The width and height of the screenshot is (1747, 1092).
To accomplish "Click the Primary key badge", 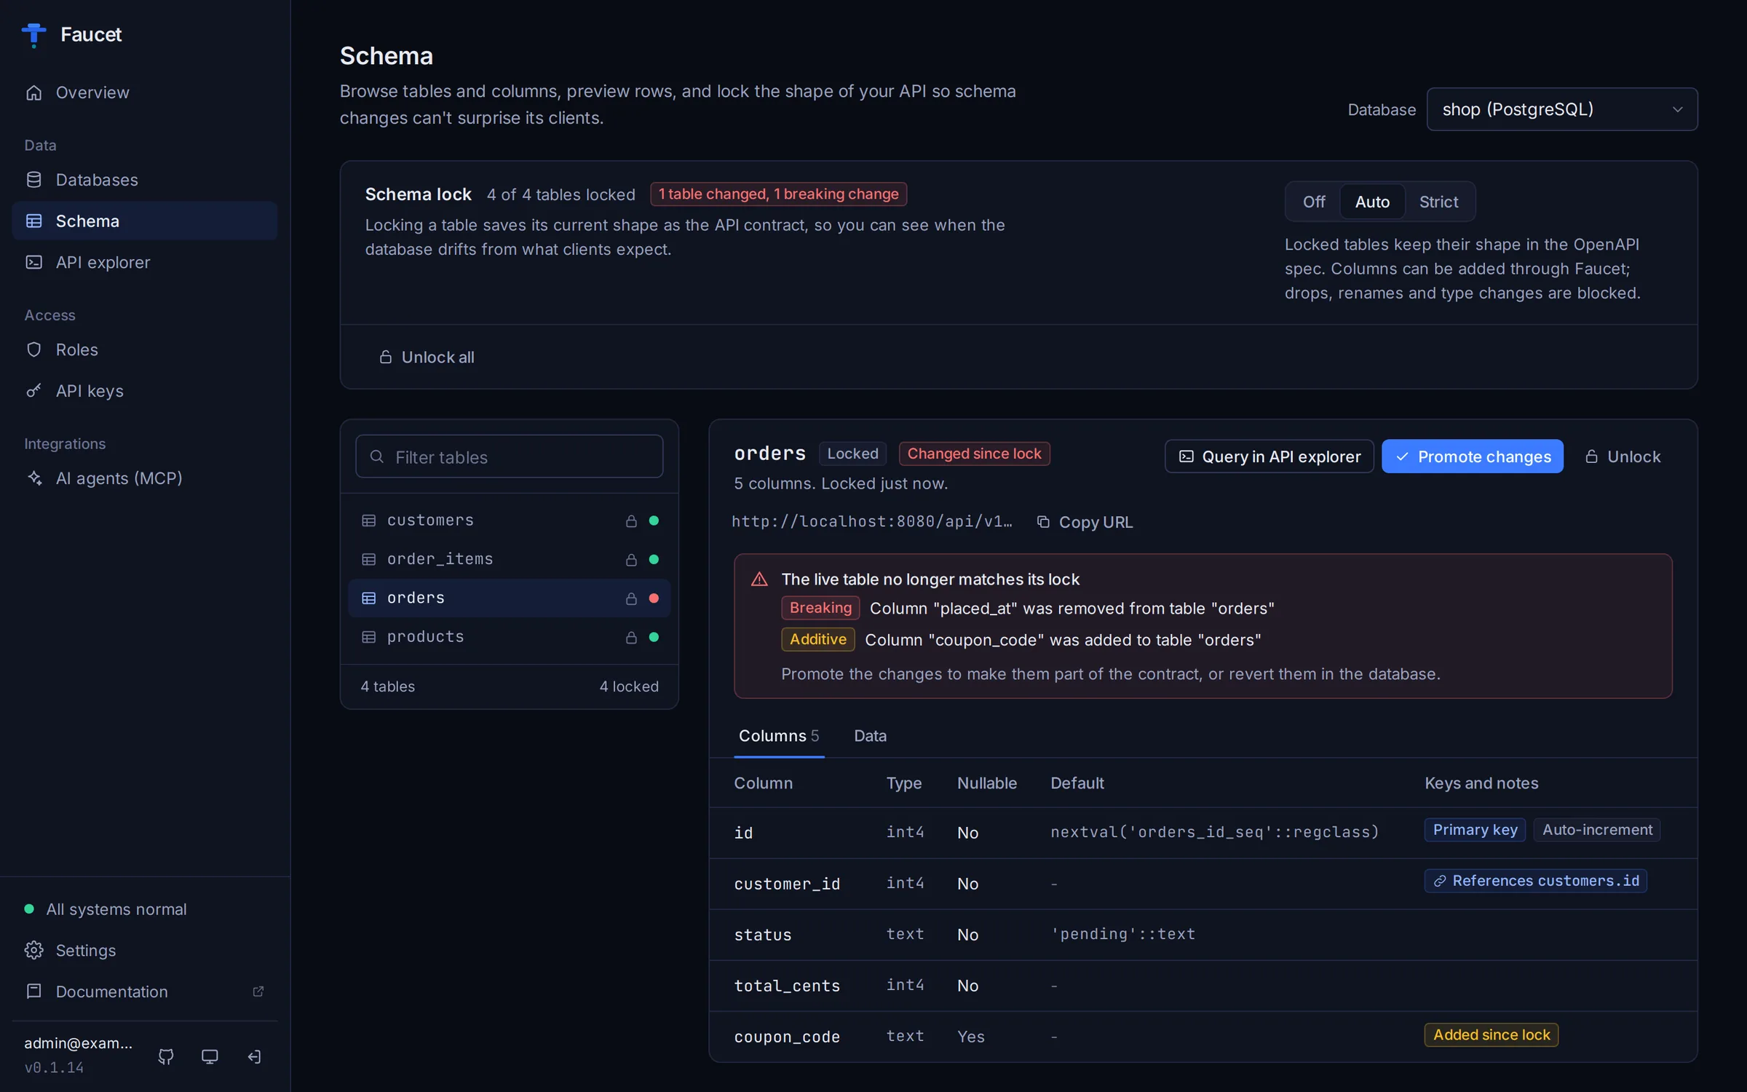I will (1475, 830).
